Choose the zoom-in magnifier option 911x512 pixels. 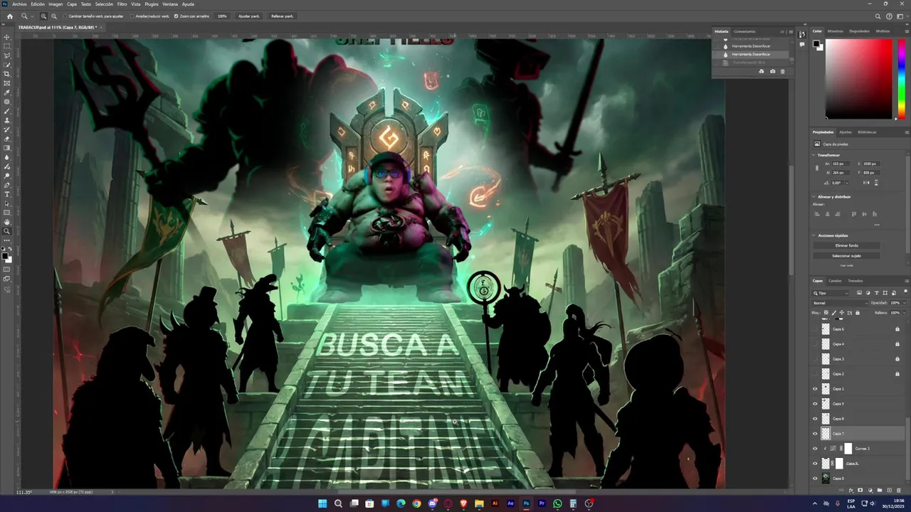coord(43,16)
